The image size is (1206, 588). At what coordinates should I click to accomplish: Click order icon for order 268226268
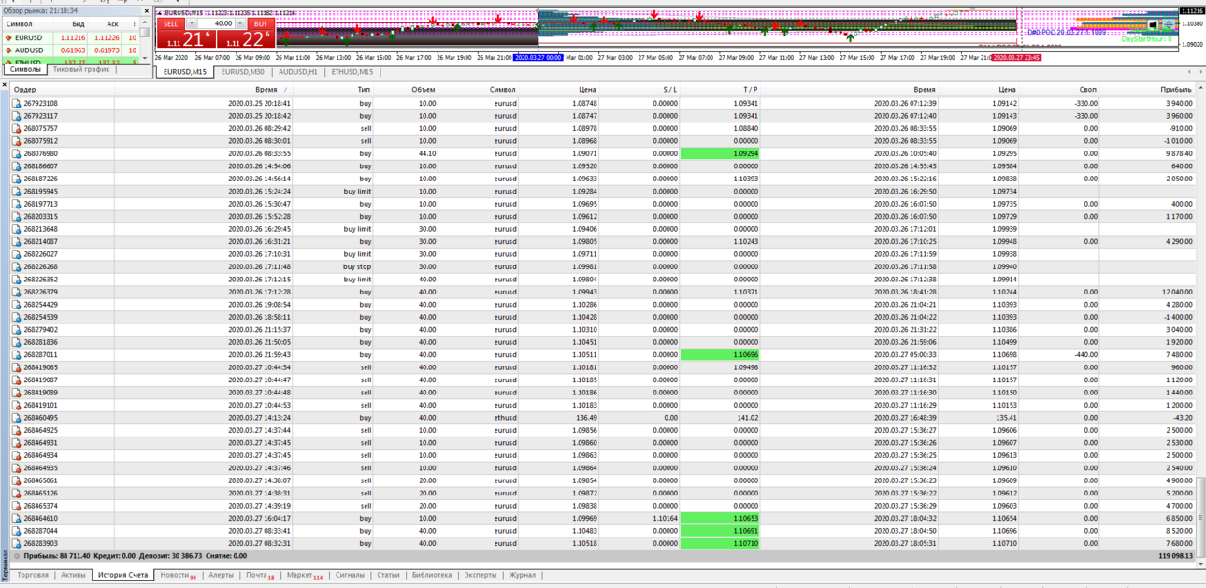click(16, 267)
